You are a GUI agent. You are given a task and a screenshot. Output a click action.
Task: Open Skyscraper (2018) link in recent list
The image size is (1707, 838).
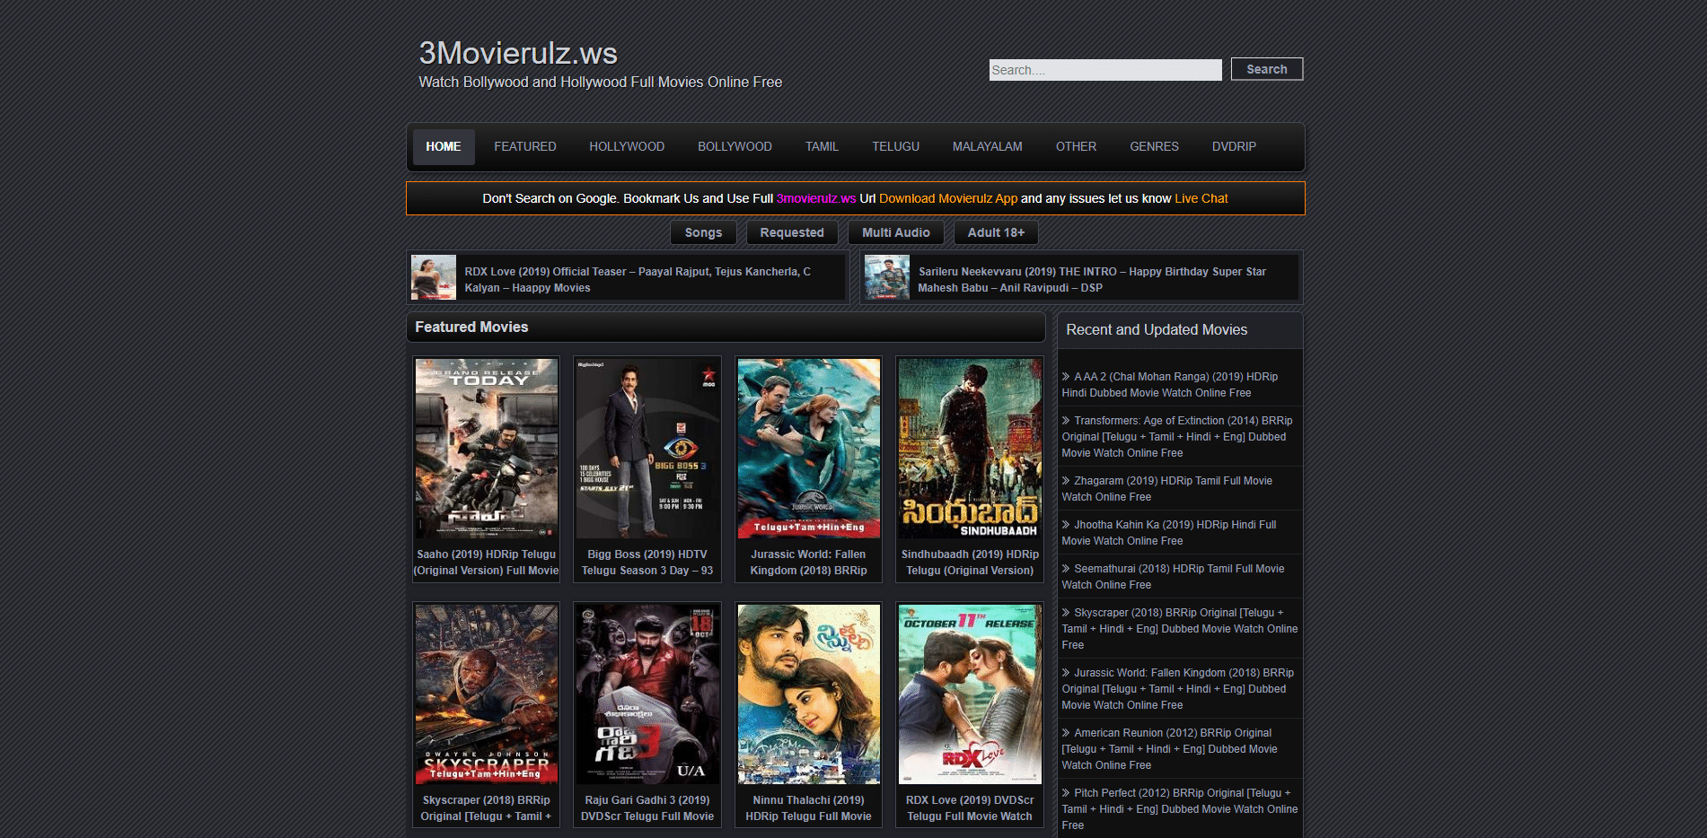pos(1180,629)
